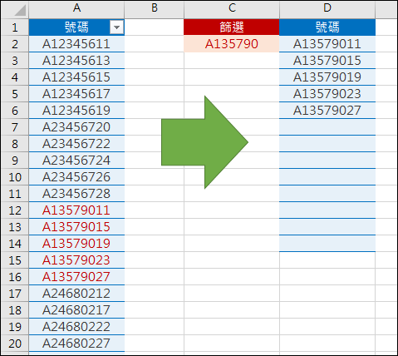The width and height of the screenshot is (398, 356).
Task: Select cell containing A23456720
Action: coord(76,127)
